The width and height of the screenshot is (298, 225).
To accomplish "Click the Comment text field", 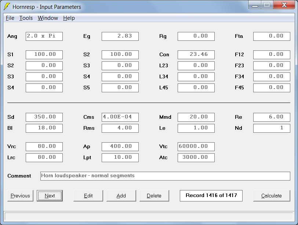I will (x=166, y=176).
